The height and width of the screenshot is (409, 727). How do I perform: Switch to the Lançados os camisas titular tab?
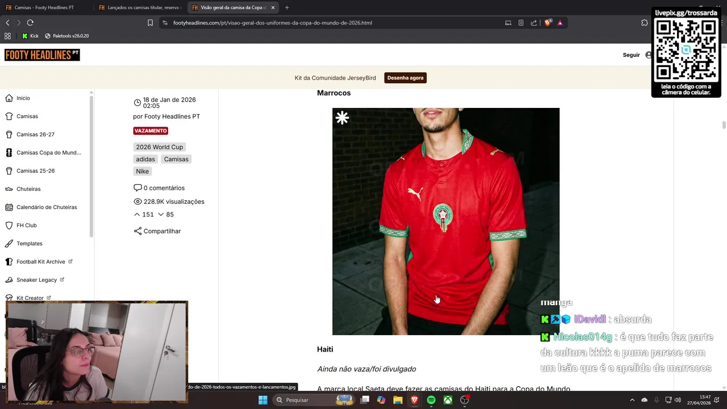coord(139,7)
